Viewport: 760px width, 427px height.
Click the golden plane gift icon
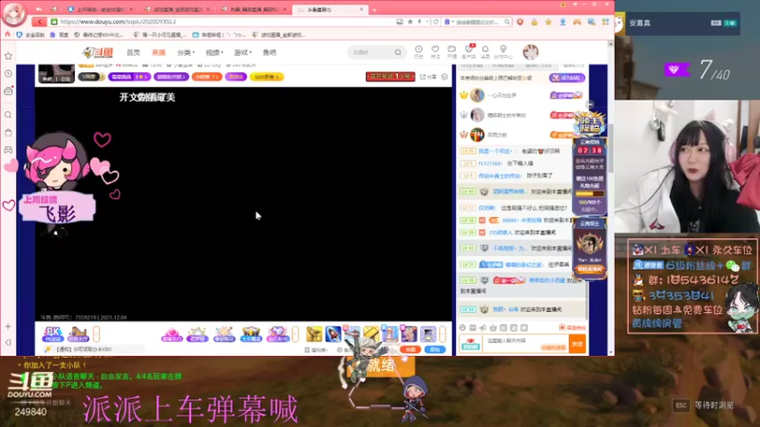click(x=314, y=334)
